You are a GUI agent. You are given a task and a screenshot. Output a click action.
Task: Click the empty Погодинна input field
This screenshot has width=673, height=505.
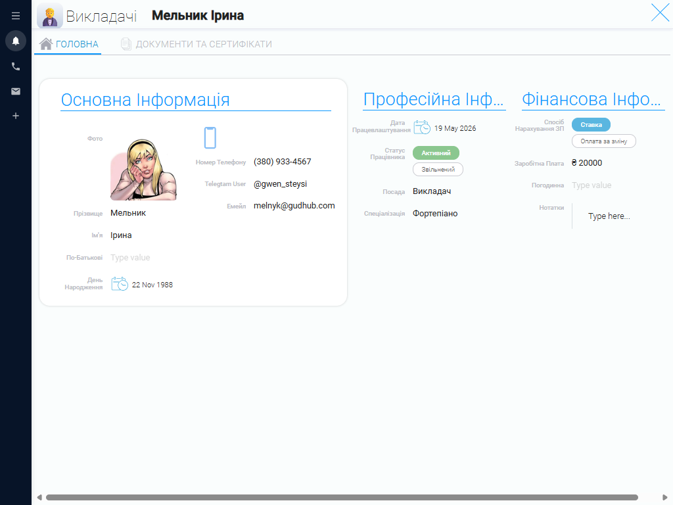pos(592,185)
